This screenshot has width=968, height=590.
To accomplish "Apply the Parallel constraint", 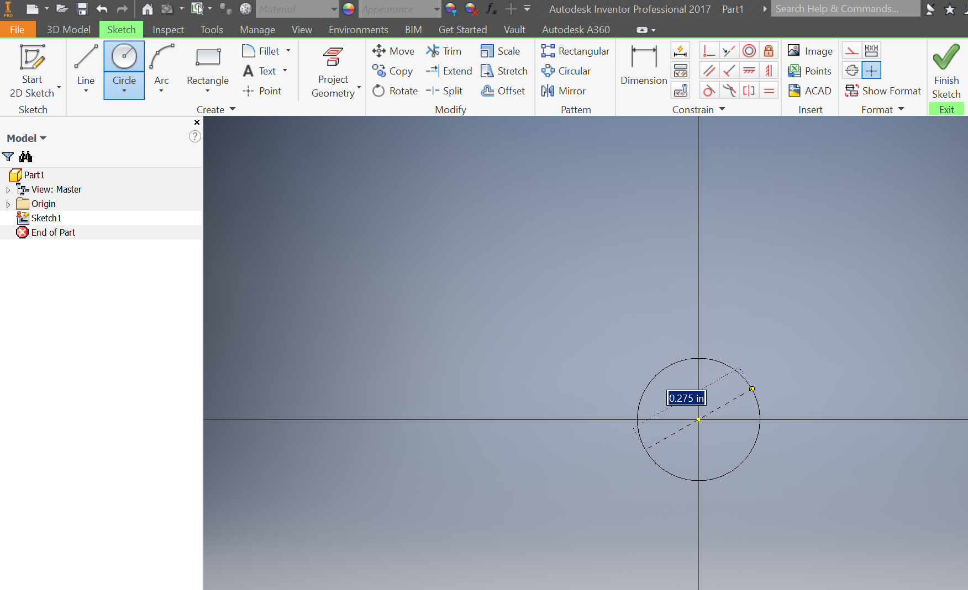I will coord(709,71).
